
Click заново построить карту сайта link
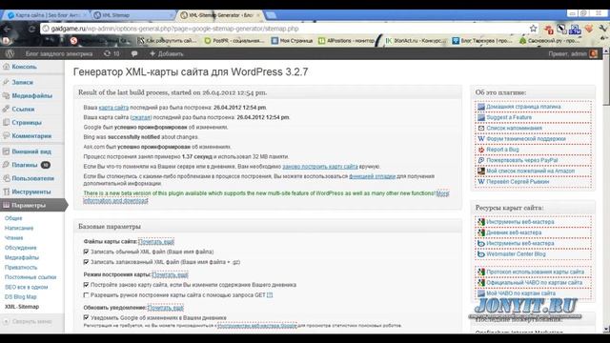pyautogui.click(x=320, y=167)
